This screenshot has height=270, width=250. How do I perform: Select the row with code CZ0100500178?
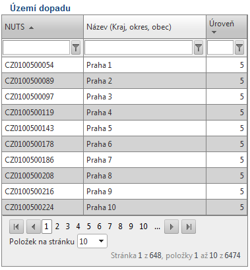[x=124, y=144]
